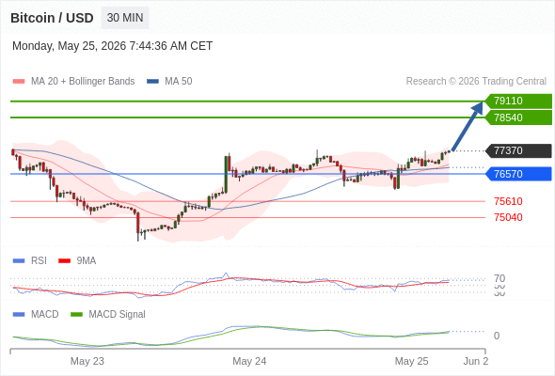Viewport: 555px width, 376px height.
Task: Click the Bitcoin / USD chart title
Action: pyautogui.click(x=52, y=18)
